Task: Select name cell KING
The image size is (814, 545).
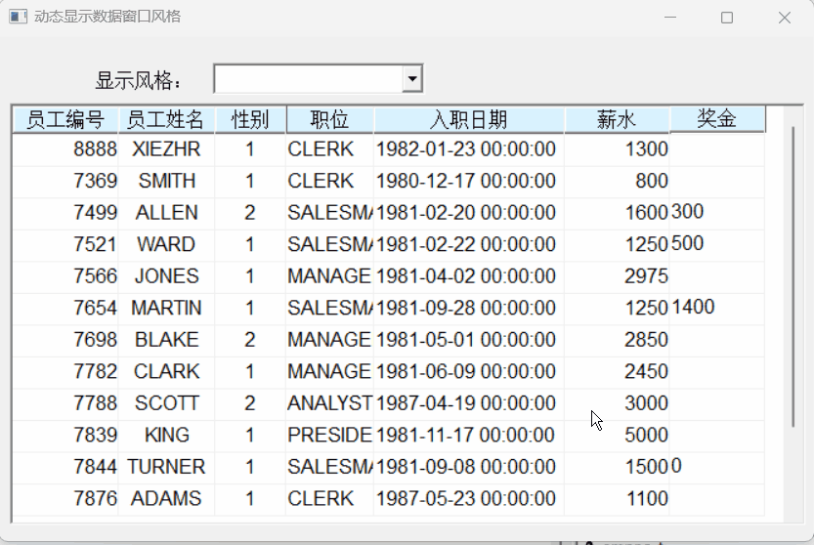Action: point(167,435)
